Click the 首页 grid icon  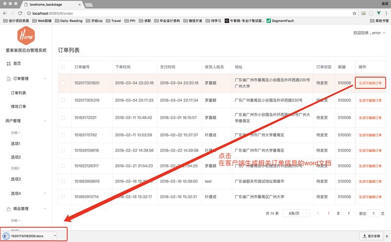(x=9, y=64)
